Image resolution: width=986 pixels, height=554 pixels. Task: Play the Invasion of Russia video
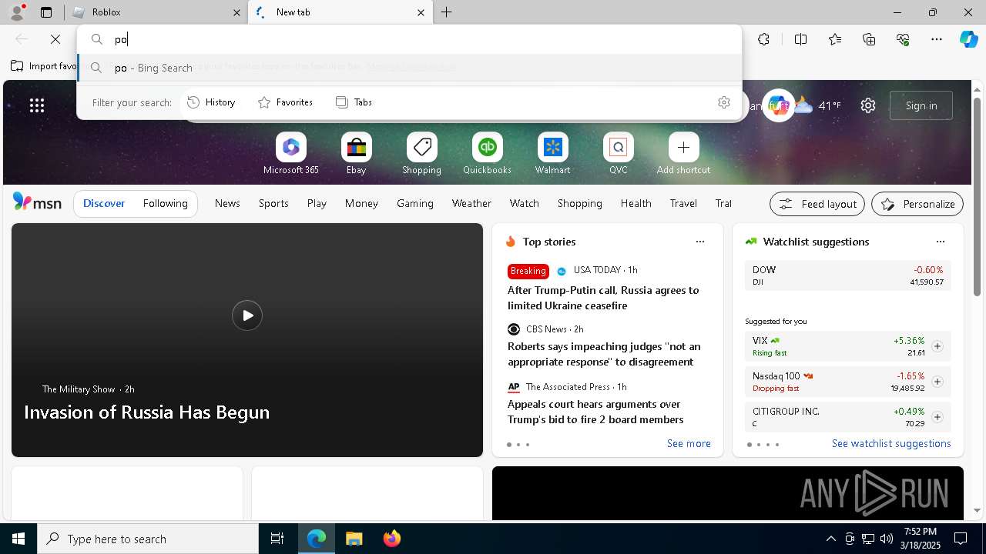coord(247,315)
